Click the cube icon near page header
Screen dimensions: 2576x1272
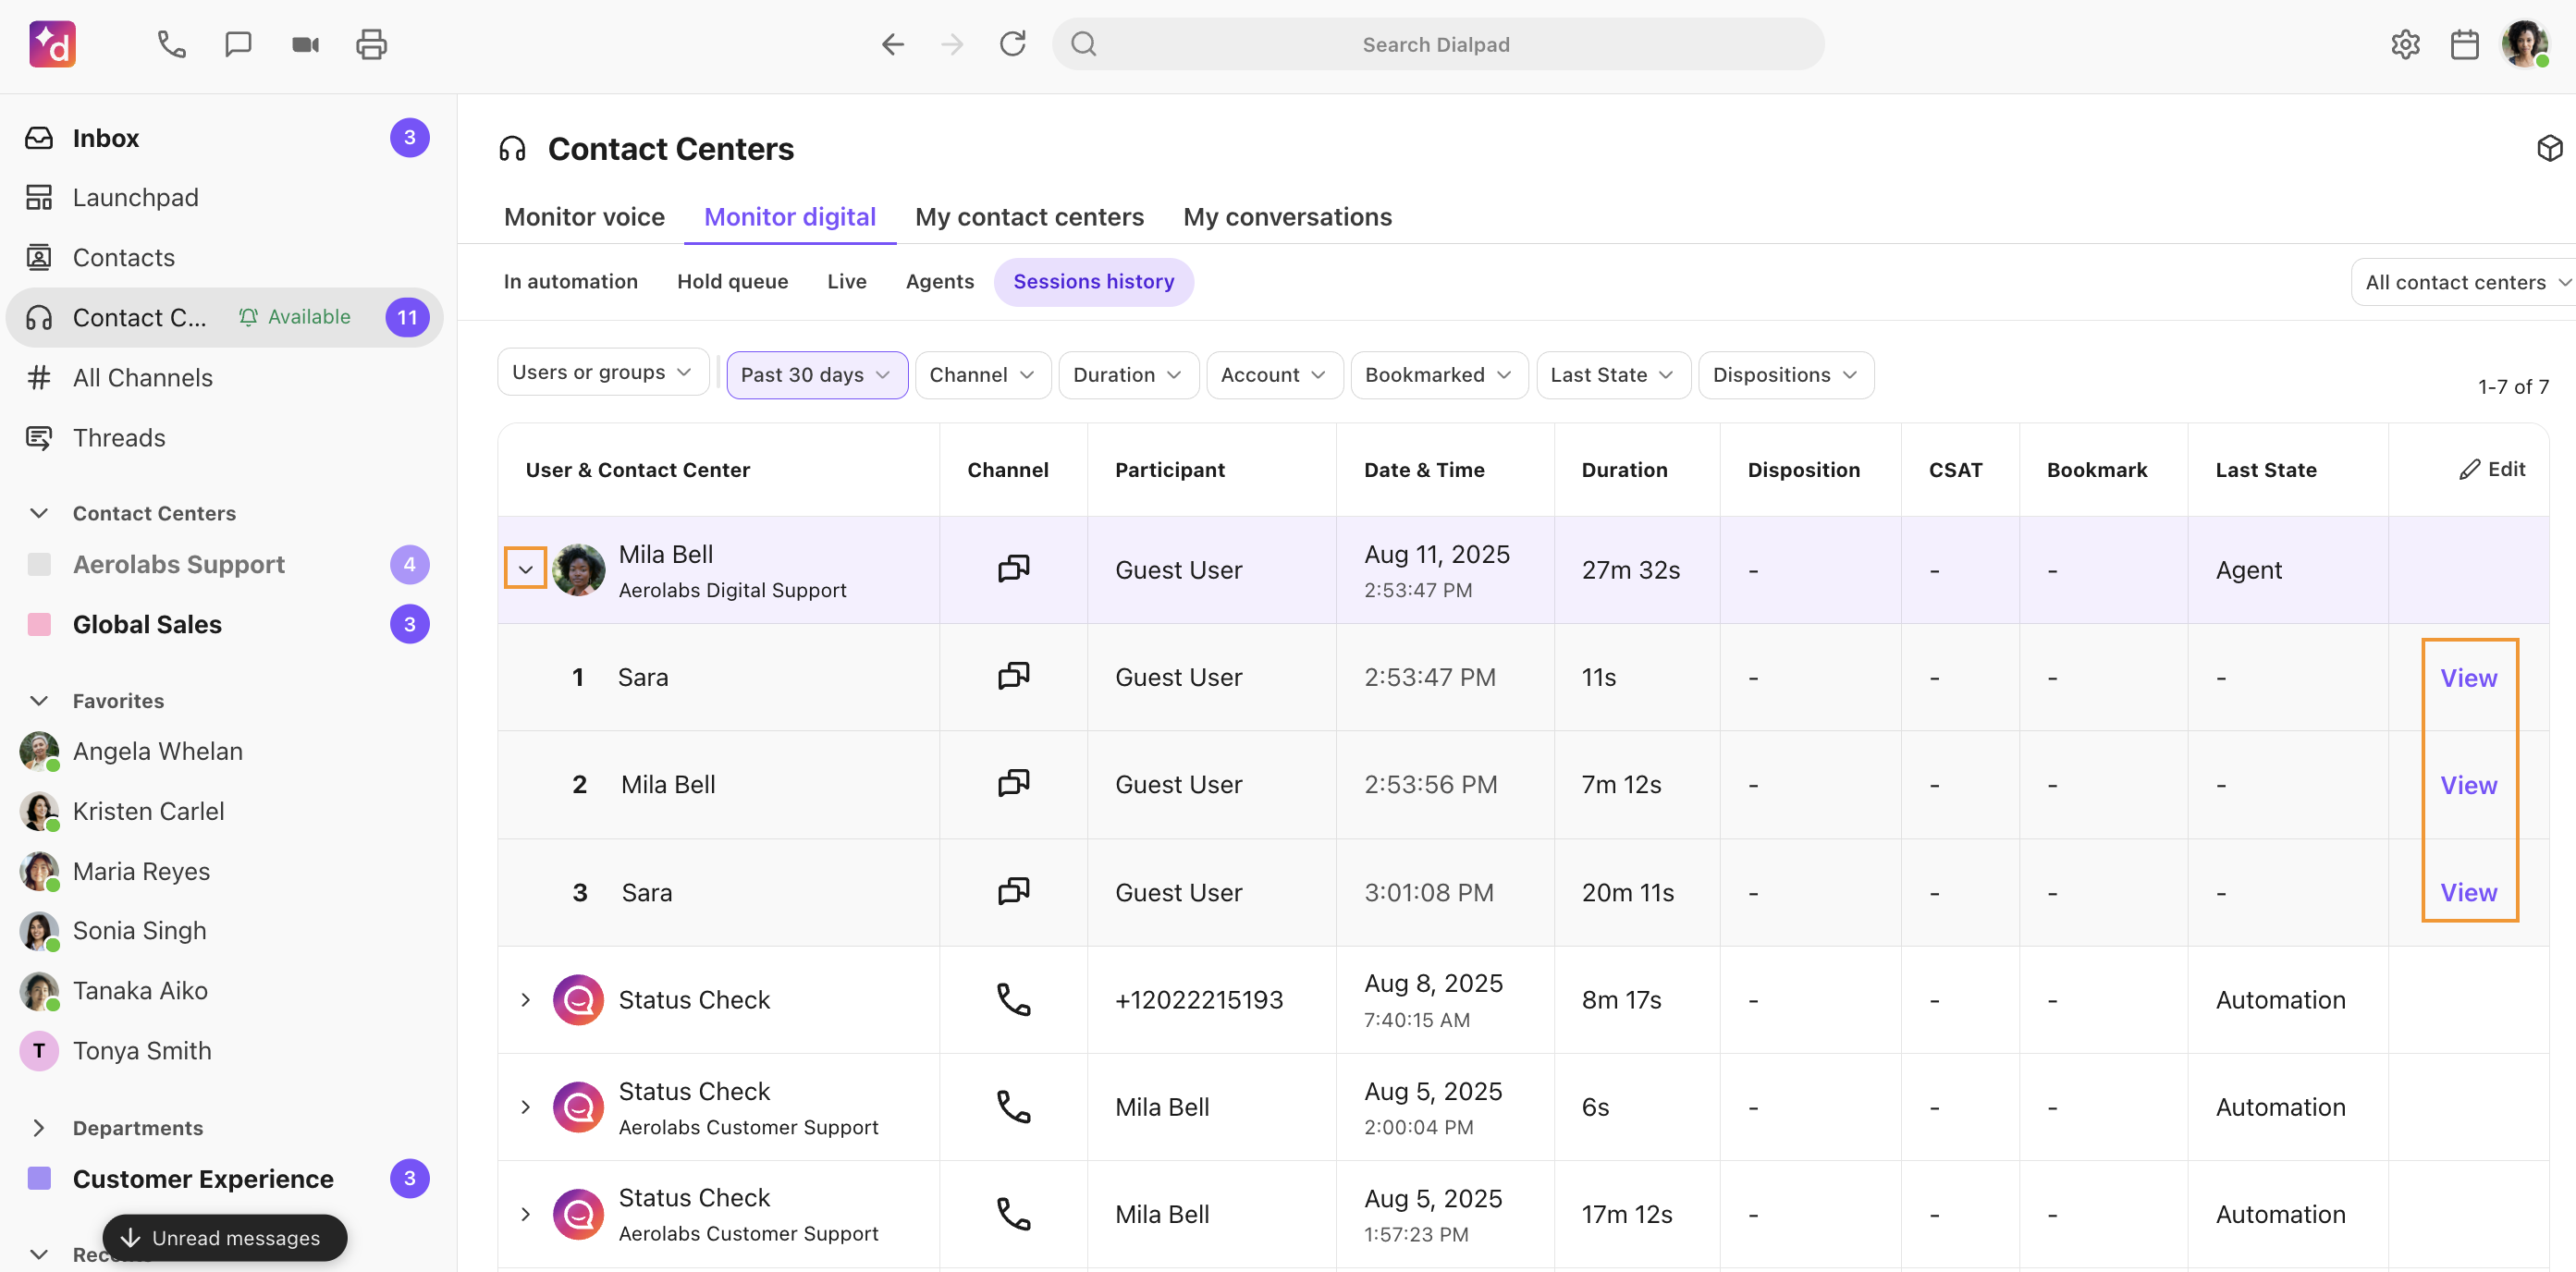(2549, 149)
